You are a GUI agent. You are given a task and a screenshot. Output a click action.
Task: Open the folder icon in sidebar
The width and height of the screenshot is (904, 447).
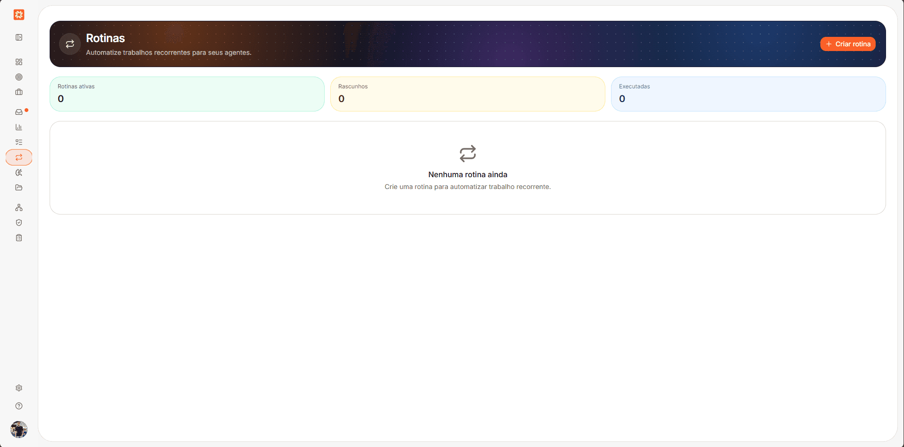pos(19,188)
